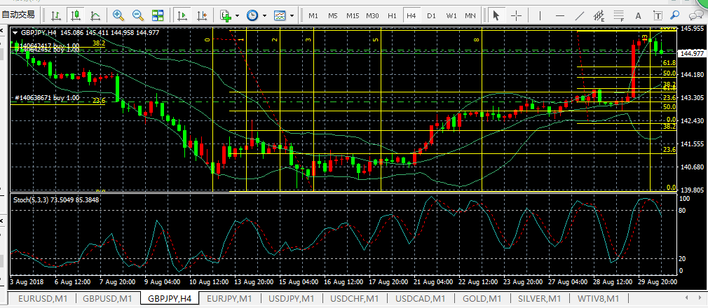Open the GBPUSD,M1 chart tab
The height and width of the screenshot is (308, 708).
[x=107, y=298]
